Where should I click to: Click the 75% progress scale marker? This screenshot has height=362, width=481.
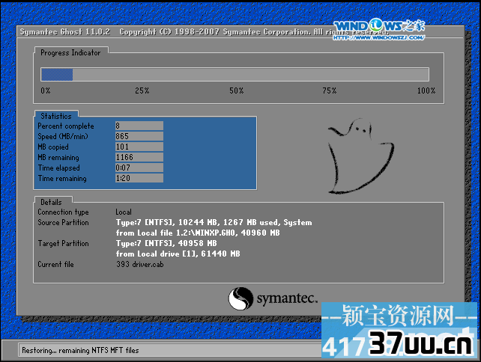(330, 90)
